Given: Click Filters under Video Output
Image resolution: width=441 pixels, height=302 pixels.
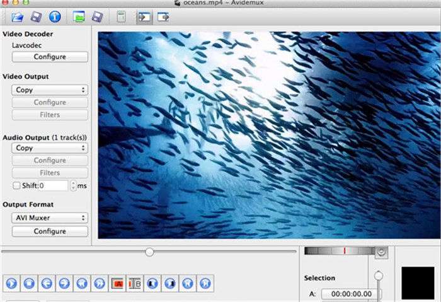Looking at the screenshot, I should 50,115.
